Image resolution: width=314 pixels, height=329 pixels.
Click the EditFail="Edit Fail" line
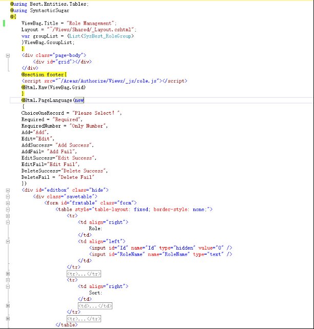pos(50,164)
